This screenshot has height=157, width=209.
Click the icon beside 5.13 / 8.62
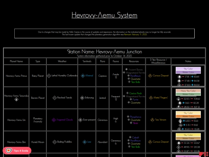[180, 125]
